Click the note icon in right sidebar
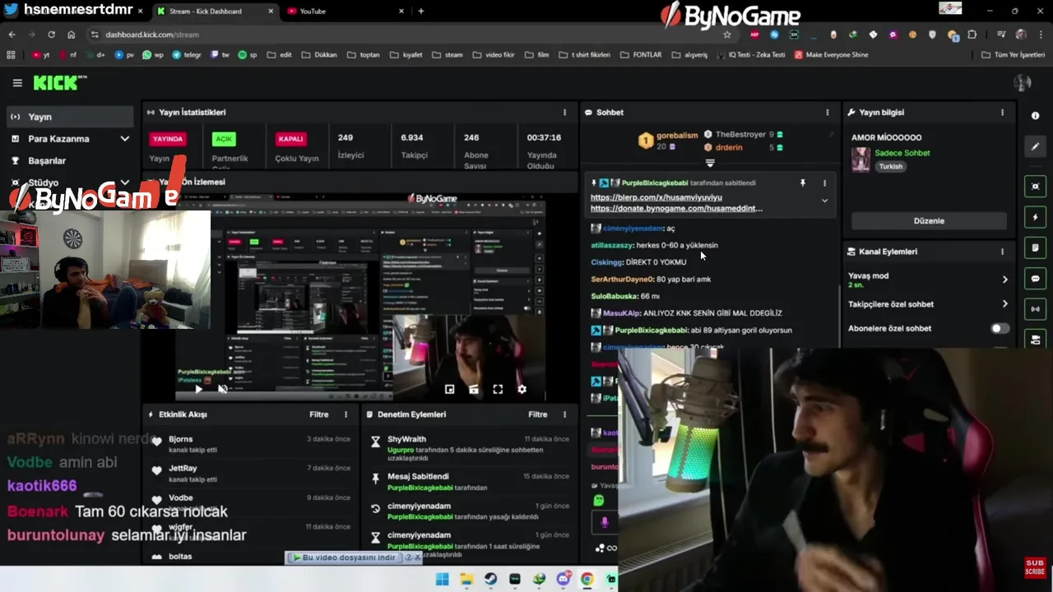The height and width of the screenshot is (592, 1053). [1035, 247]
